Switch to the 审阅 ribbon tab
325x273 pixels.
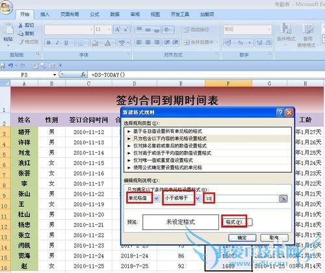tap(135, 14)
